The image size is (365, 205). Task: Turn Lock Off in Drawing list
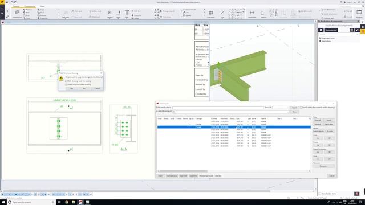[x=329, y=138]
